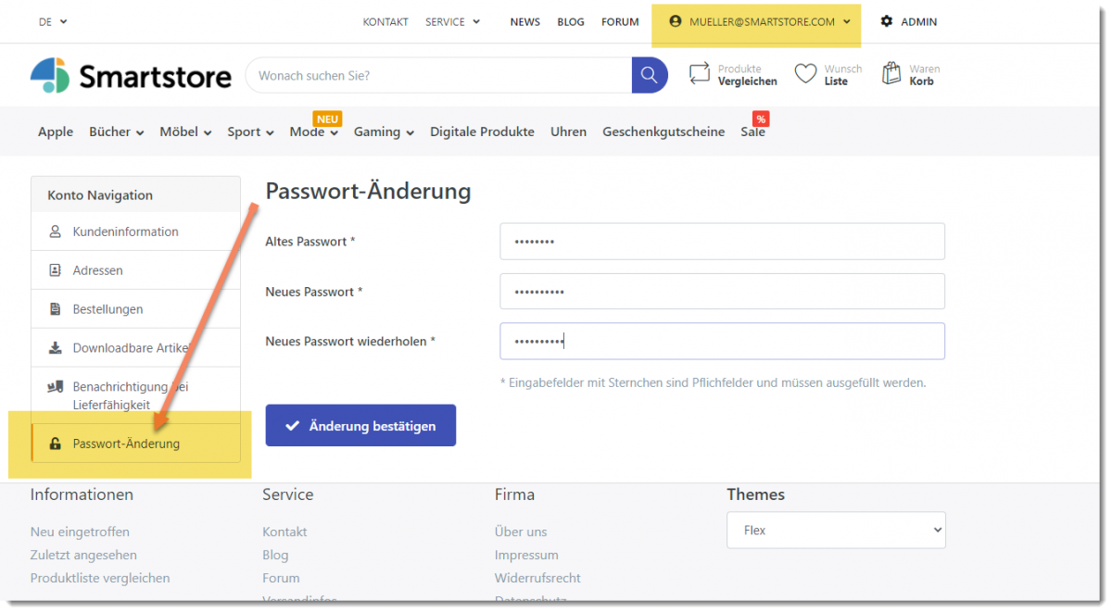Open the shopping cart Warenkorb icon

click(x=891, y=74)
